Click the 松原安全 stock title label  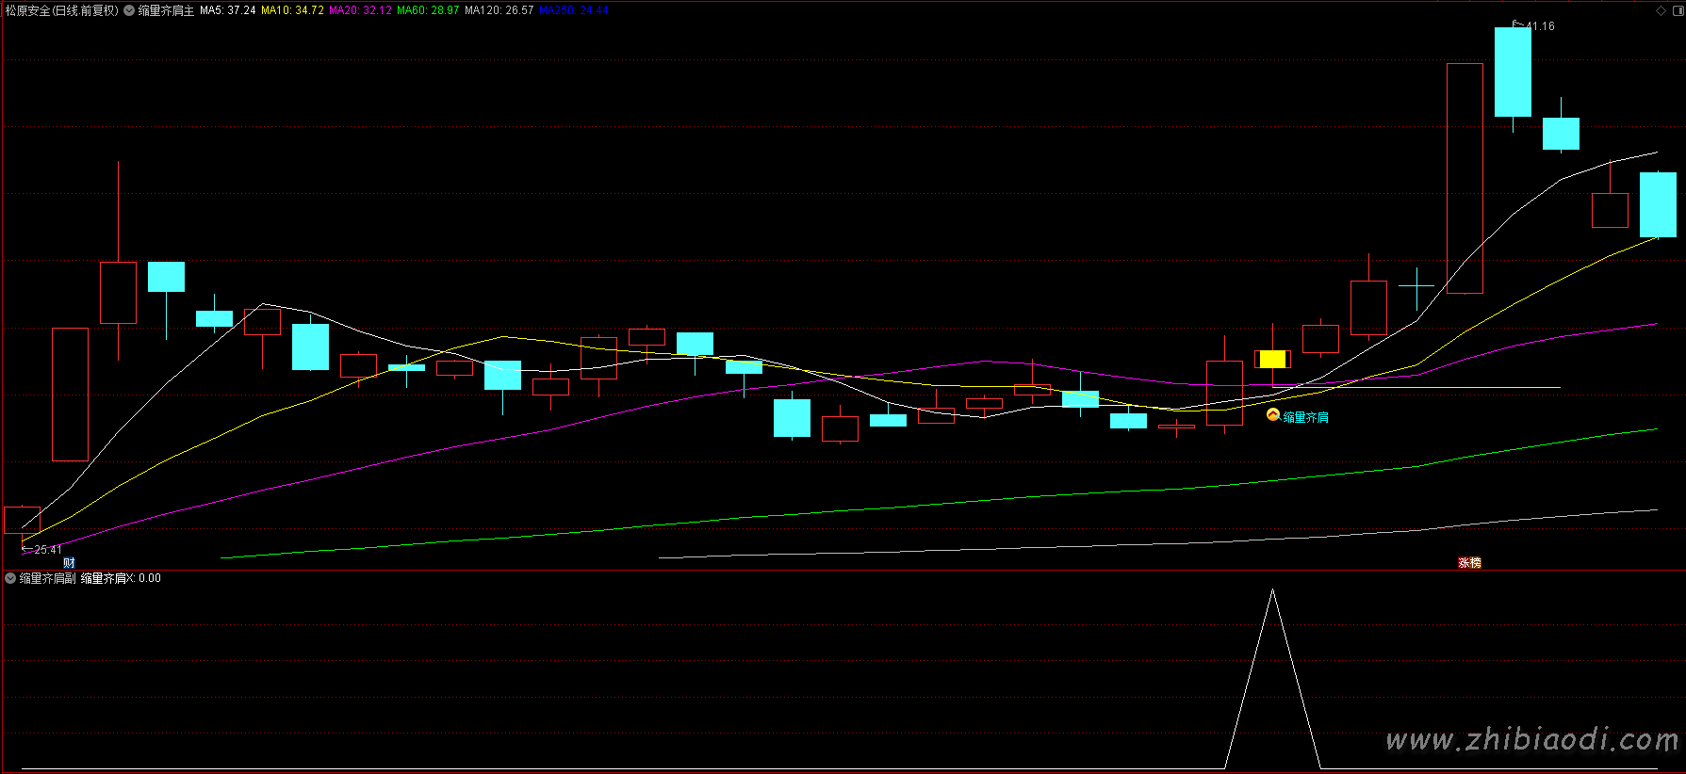[62, 10]
